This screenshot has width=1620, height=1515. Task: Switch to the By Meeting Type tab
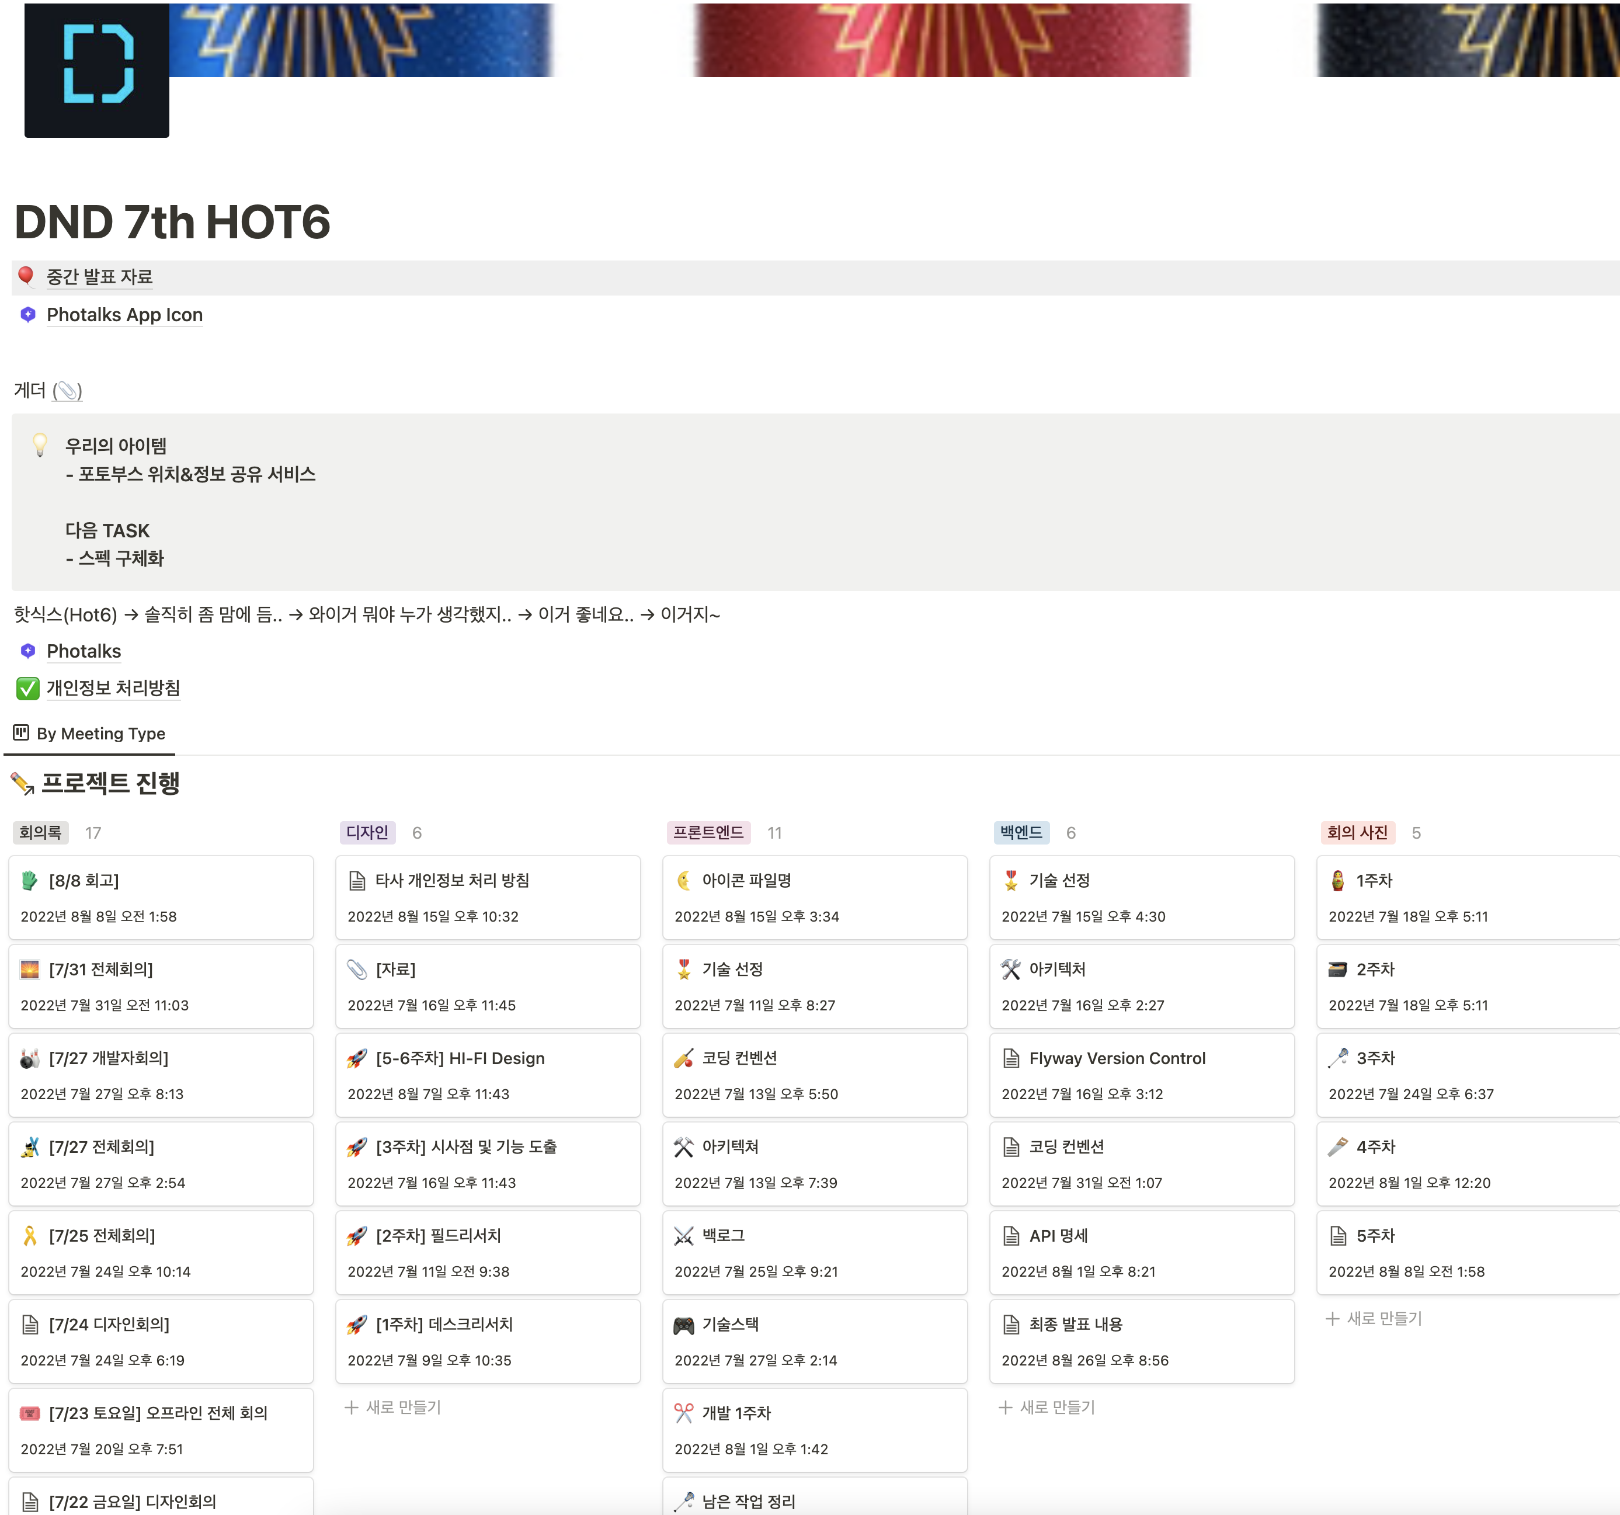coord(100,734)
